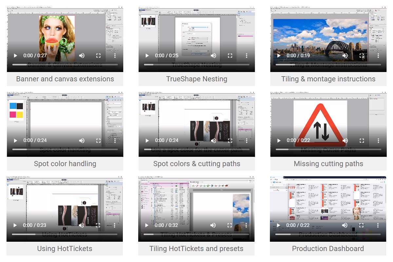This screenshot has height=262, width=393.
Task: Toggle mute on Banner and canvas extensions video
Action: tap(82, 56)
